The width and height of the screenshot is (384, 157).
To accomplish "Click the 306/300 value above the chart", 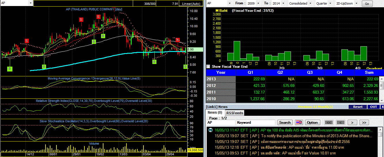I will click(150, 4).
